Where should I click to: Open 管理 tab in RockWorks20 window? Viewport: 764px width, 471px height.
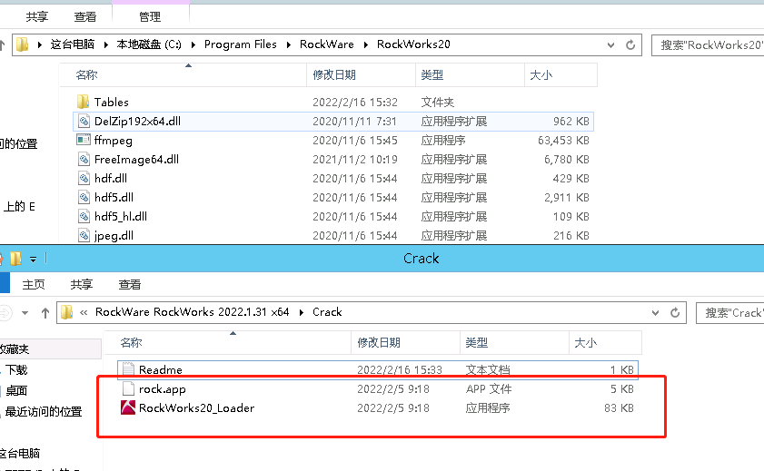tap(150, 17)
